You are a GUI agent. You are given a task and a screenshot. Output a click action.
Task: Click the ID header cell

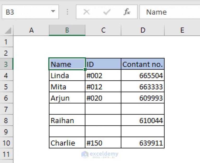103,64
